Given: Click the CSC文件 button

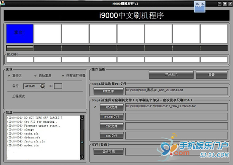Looking at the screenshot, I should tap(111, 126).
